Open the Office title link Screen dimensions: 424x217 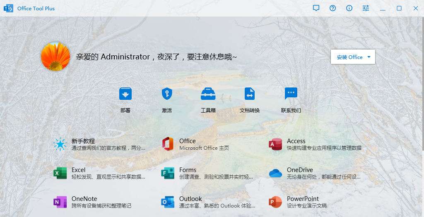(188, 141)
